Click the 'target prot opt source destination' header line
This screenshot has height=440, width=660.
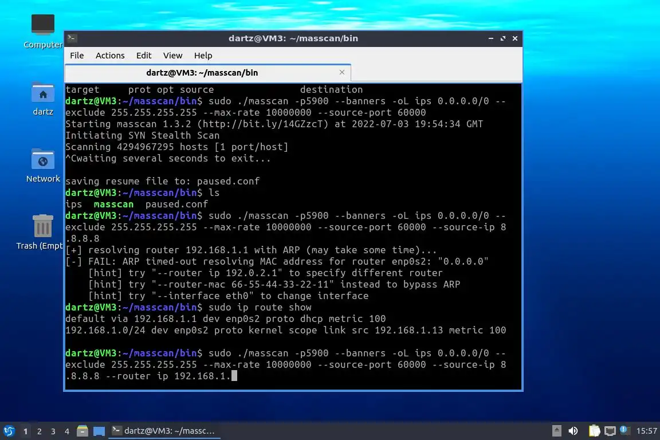click(214, 90)
